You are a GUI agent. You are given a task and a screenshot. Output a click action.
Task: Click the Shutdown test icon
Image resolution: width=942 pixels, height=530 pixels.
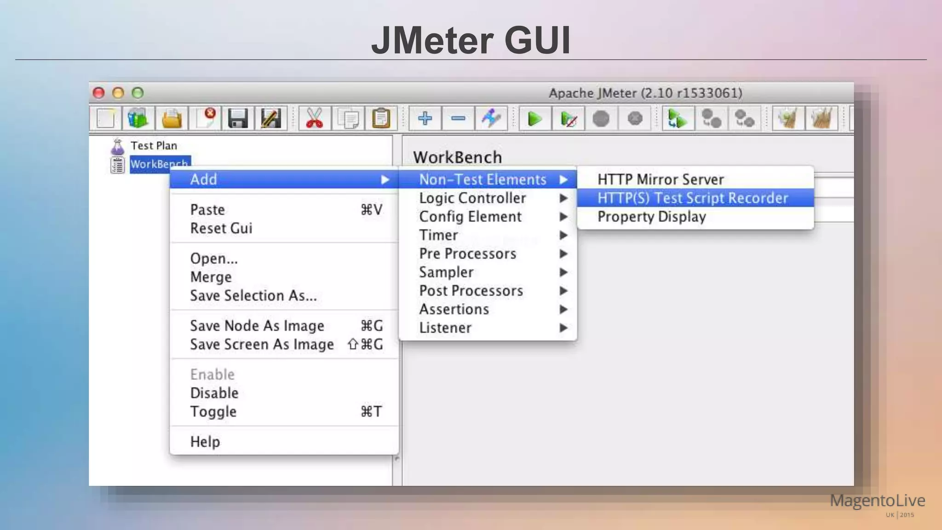tap(635, 119)
